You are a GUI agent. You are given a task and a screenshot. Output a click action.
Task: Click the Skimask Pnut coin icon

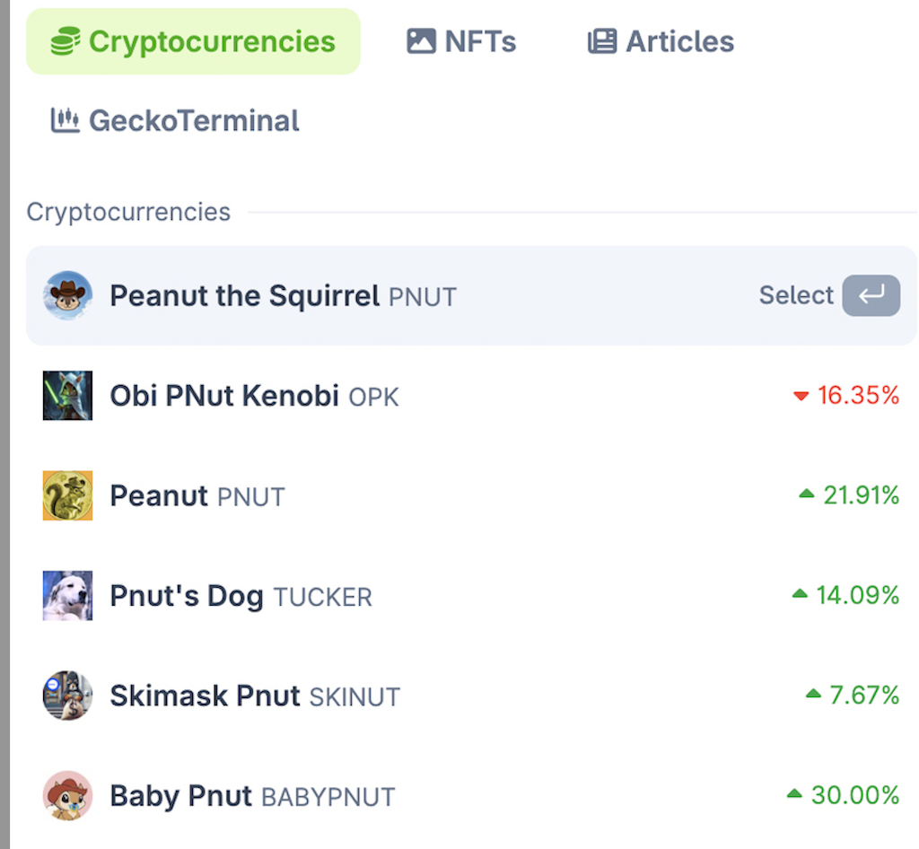coord(67,696)
